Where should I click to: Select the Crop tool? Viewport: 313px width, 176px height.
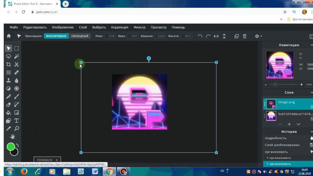pyautogui.click(x=9, y=64)
